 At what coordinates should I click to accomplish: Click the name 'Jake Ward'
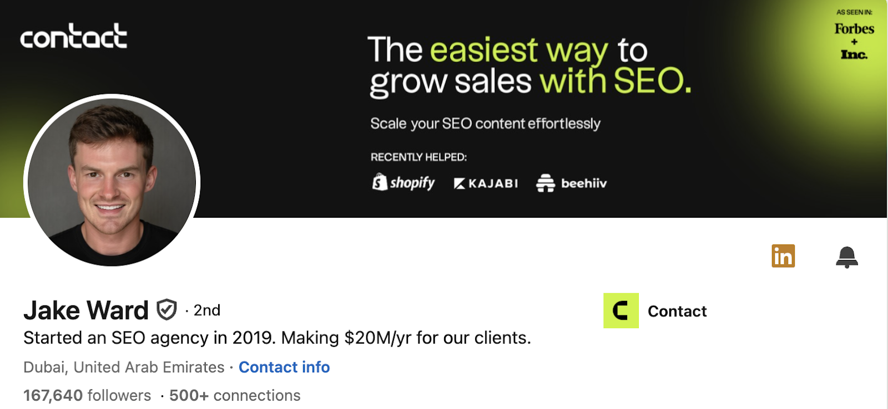coord(83,310)
